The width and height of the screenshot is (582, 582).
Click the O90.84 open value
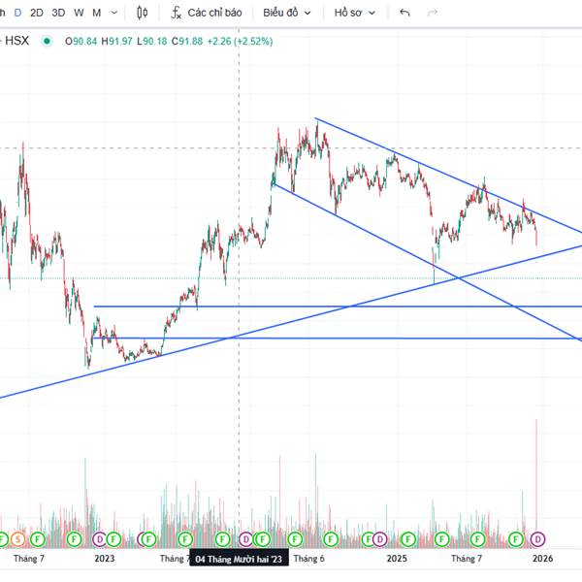tap(81, 41)
